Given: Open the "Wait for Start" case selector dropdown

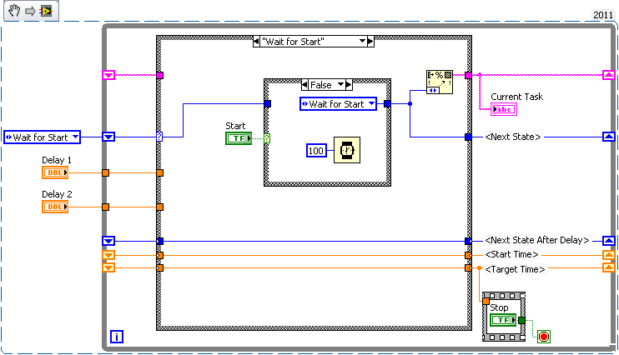Looking at the screenshot, I should tap(362, 41).
